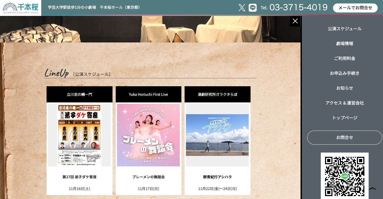Click the LINE icon in header
Image resolution: width=383 pixels, height=199 pixels.
(253, 8)
